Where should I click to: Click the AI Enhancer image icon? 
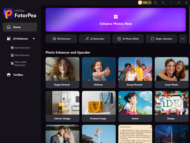[9, 39]
